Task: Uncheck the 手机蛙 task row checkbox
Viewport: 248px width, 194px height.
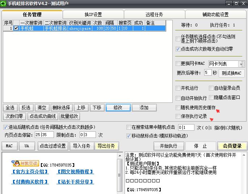Action: pyautogui.click(x=16, y=28)
